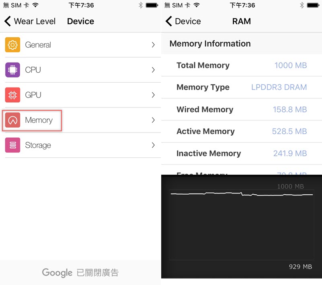
Task: Expand the CPU row chevron
Action: (x=153, y=70)
